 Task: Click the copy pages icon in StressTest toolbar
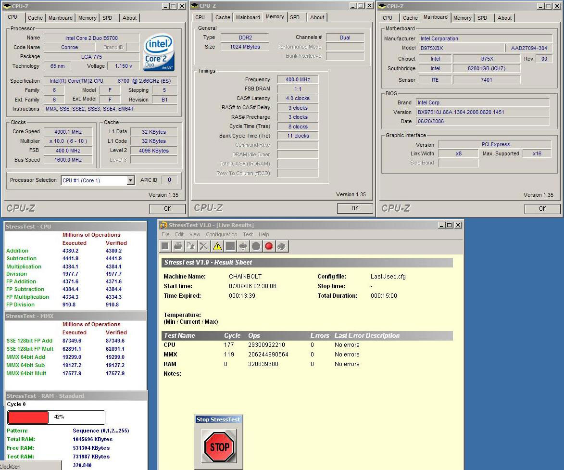(x=190, y=246)
